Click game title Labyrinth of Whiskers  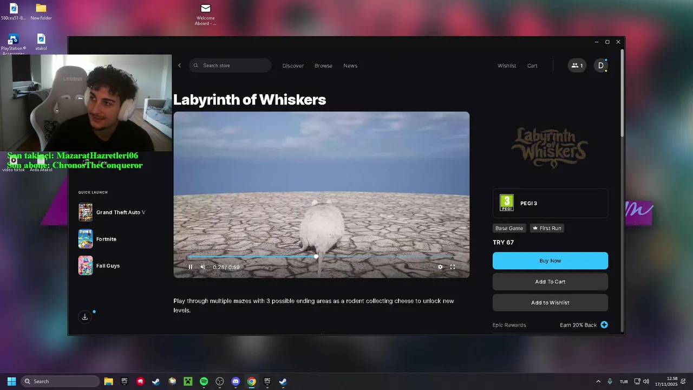click(250, 100)
